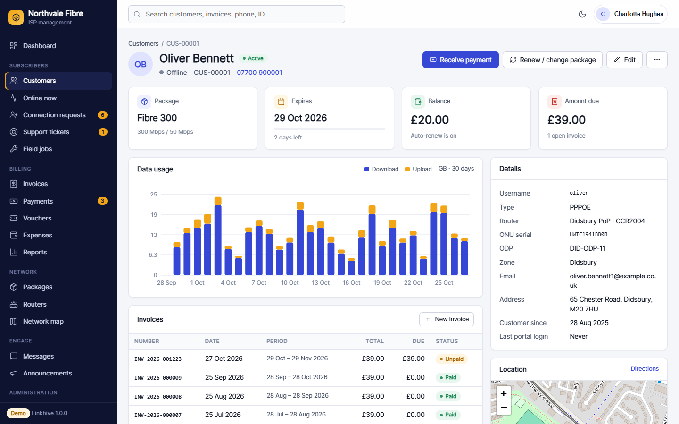Click the Routers sidebar icon

[14, 304]
